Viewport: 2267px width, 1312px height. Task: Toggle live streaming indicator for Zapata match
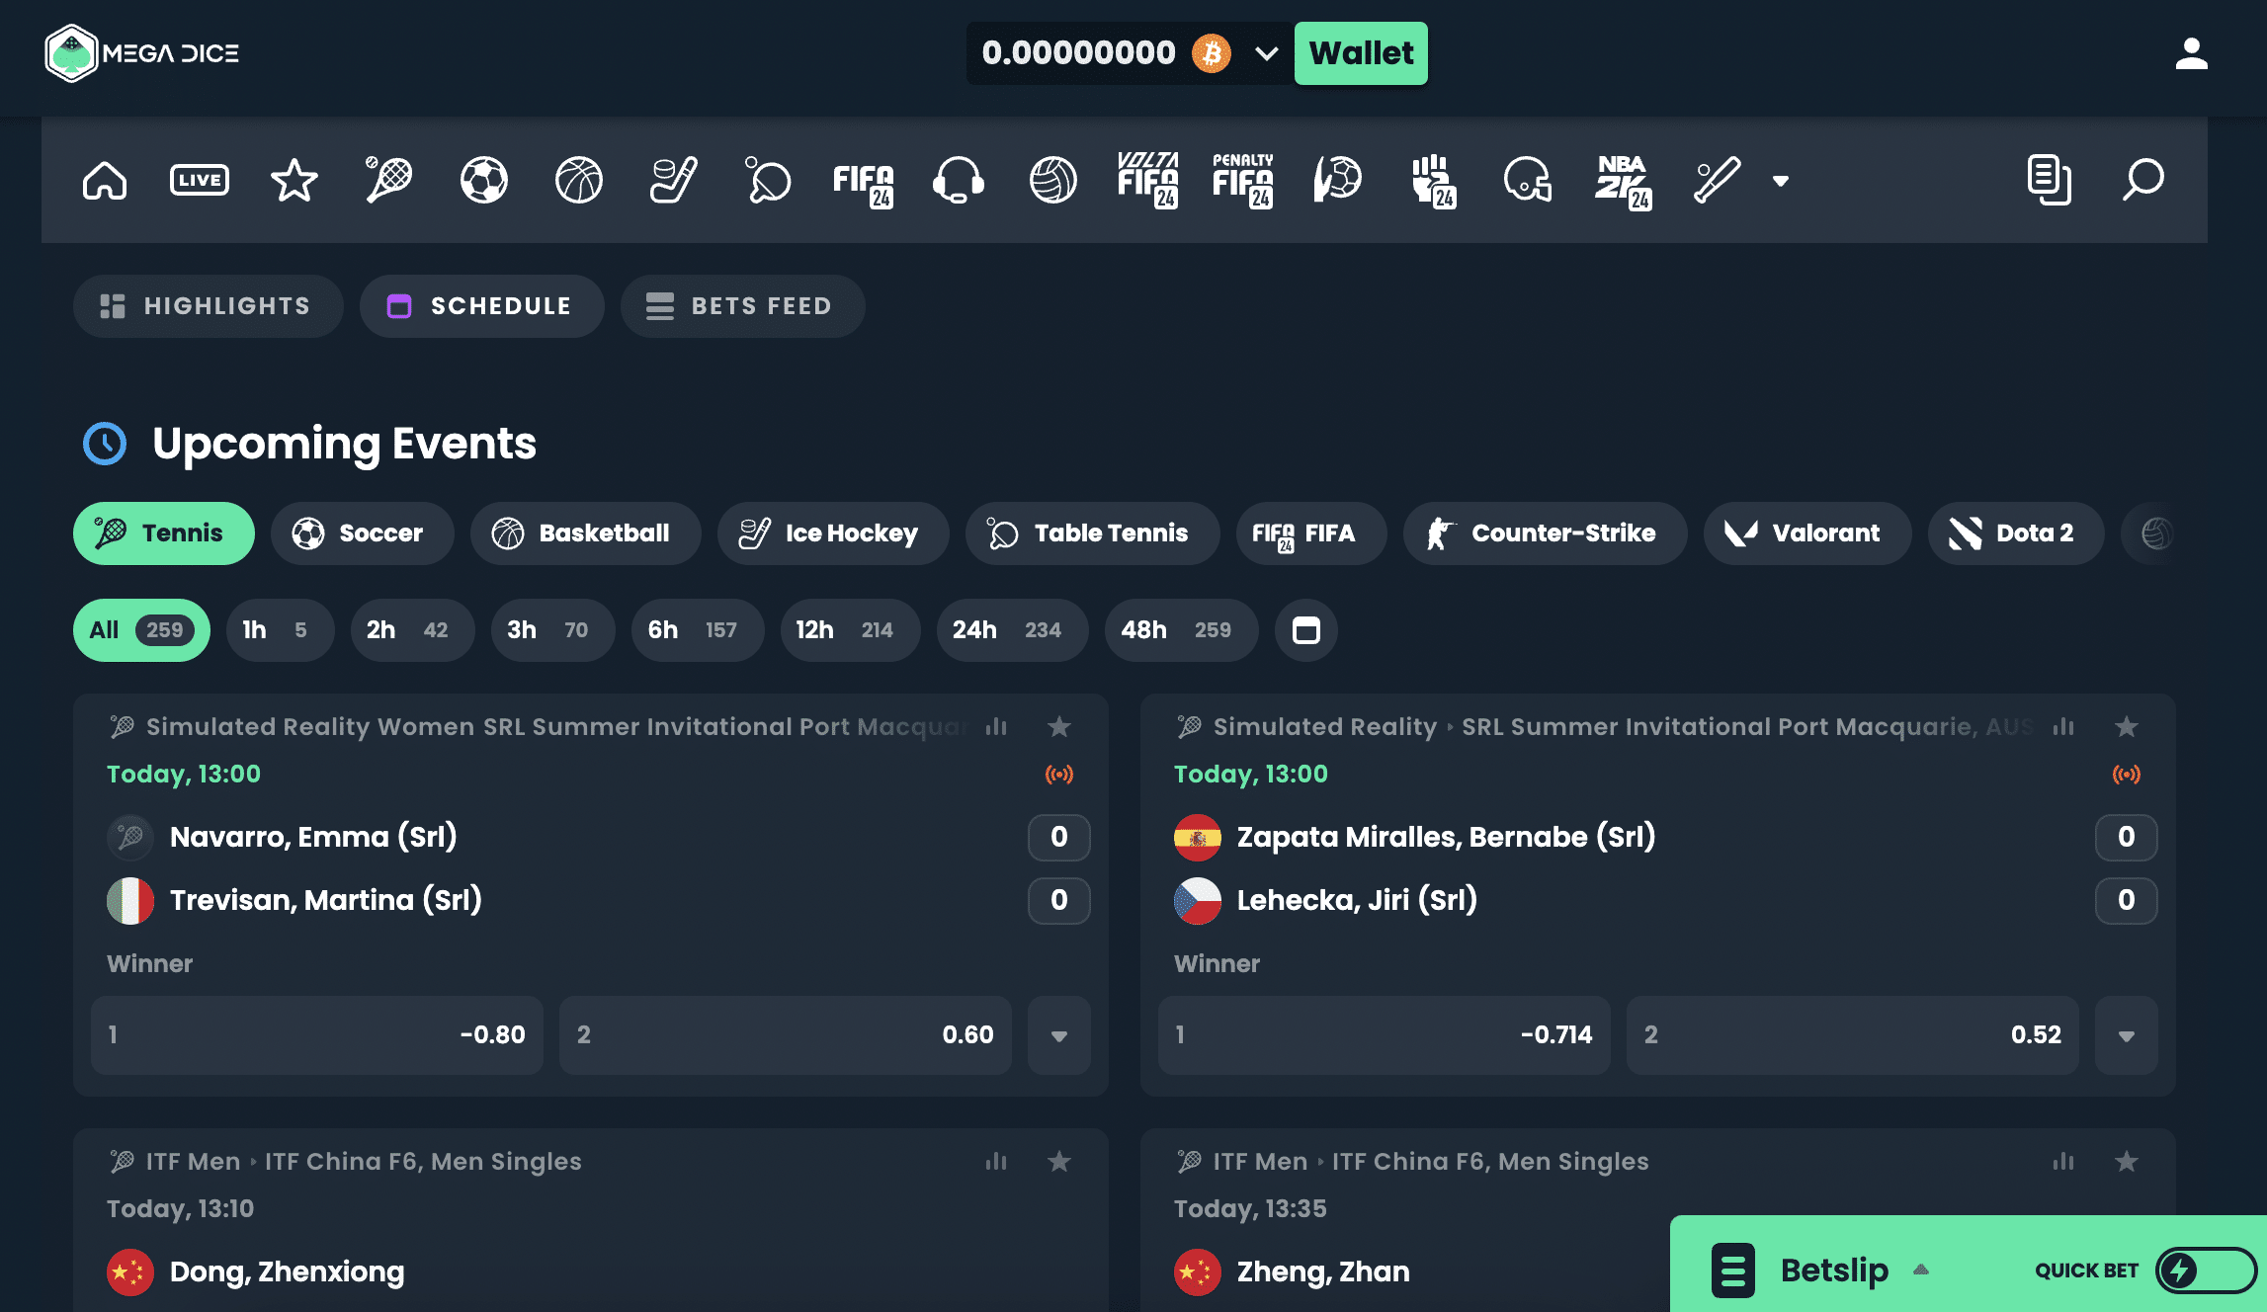pos(2127,774)
